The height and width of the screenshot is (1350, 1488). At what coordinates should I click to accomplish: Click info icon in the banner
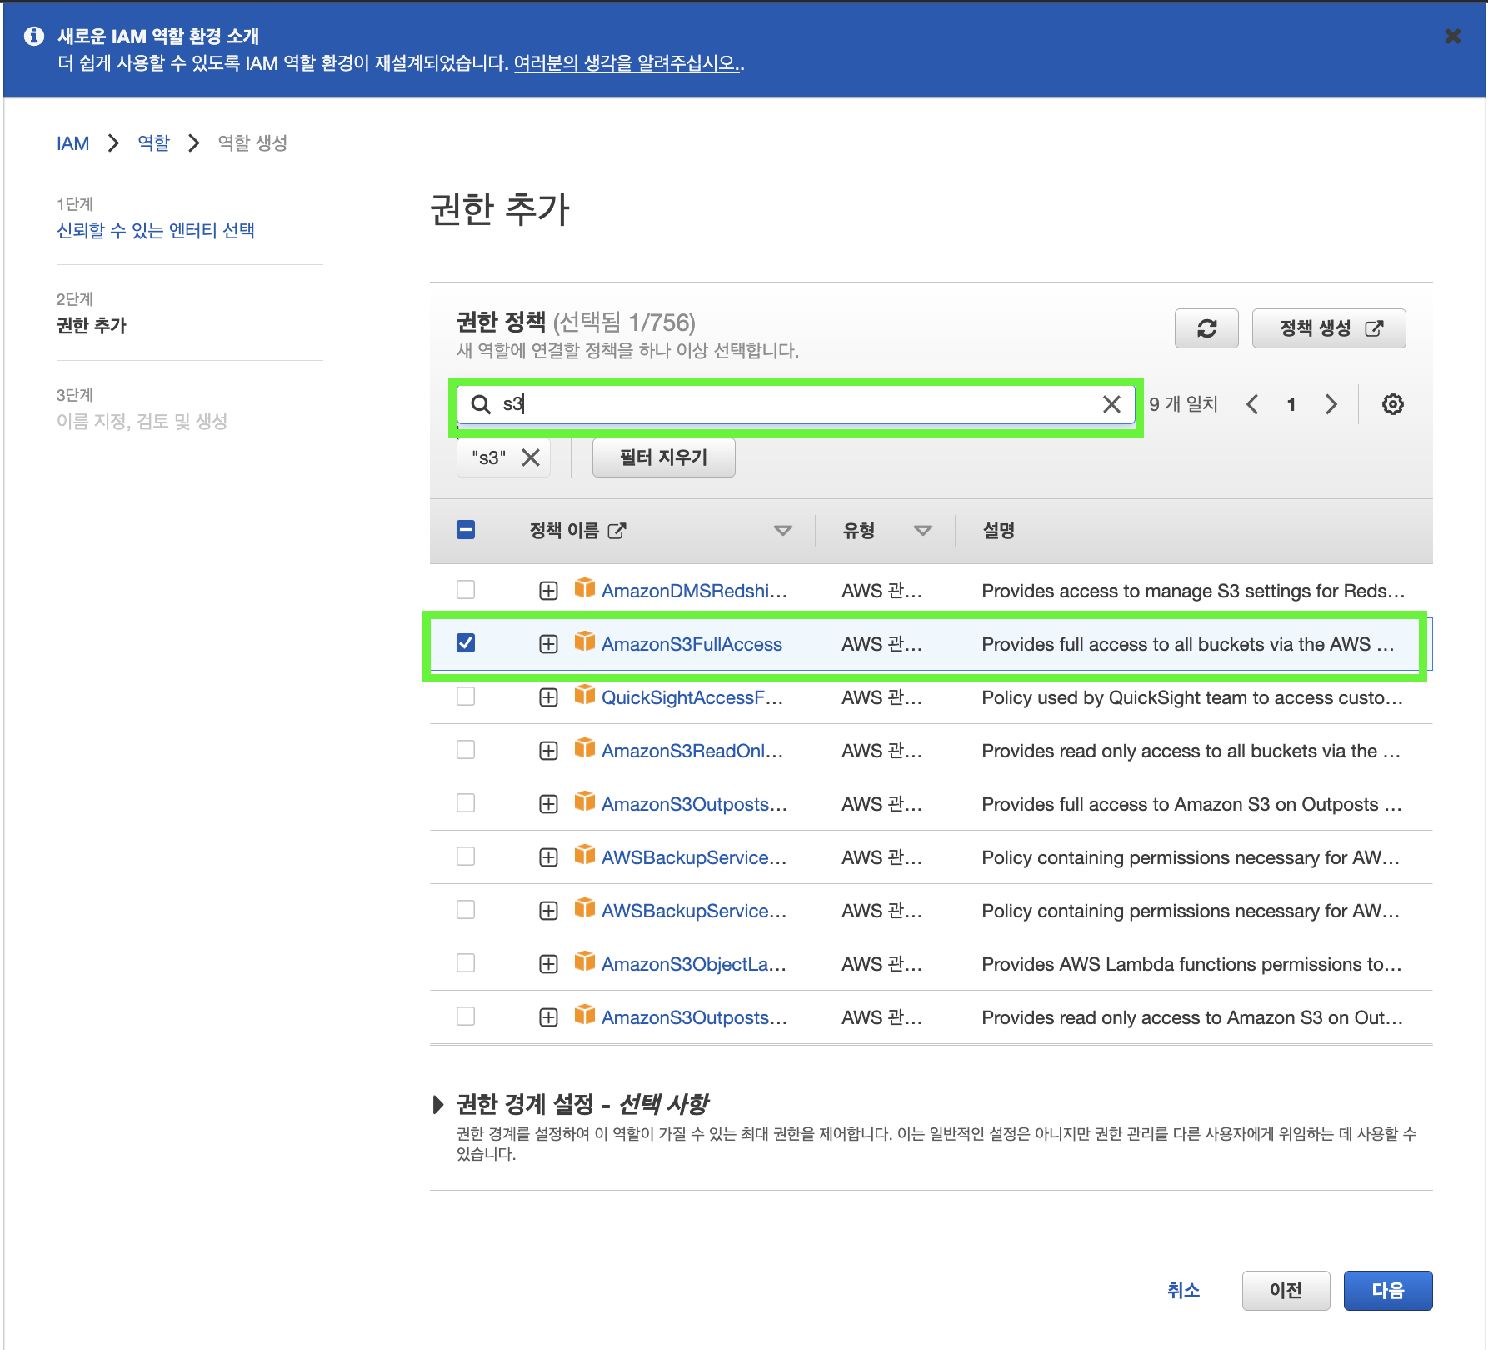tap(34, 36)
